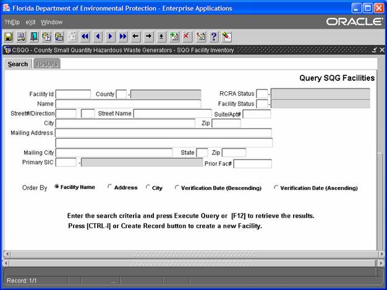Click the Create Record green plus icon

[x=174, y=36]
